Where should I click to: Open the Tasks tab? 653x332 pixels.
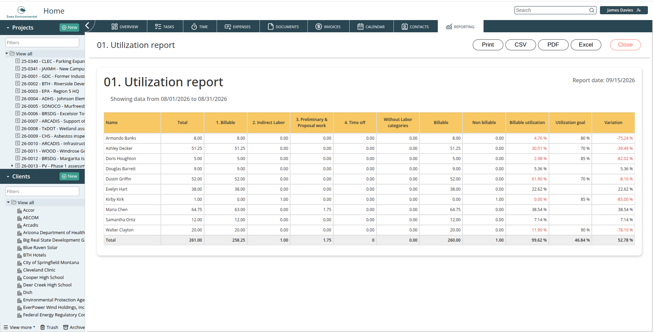point(165,27)
